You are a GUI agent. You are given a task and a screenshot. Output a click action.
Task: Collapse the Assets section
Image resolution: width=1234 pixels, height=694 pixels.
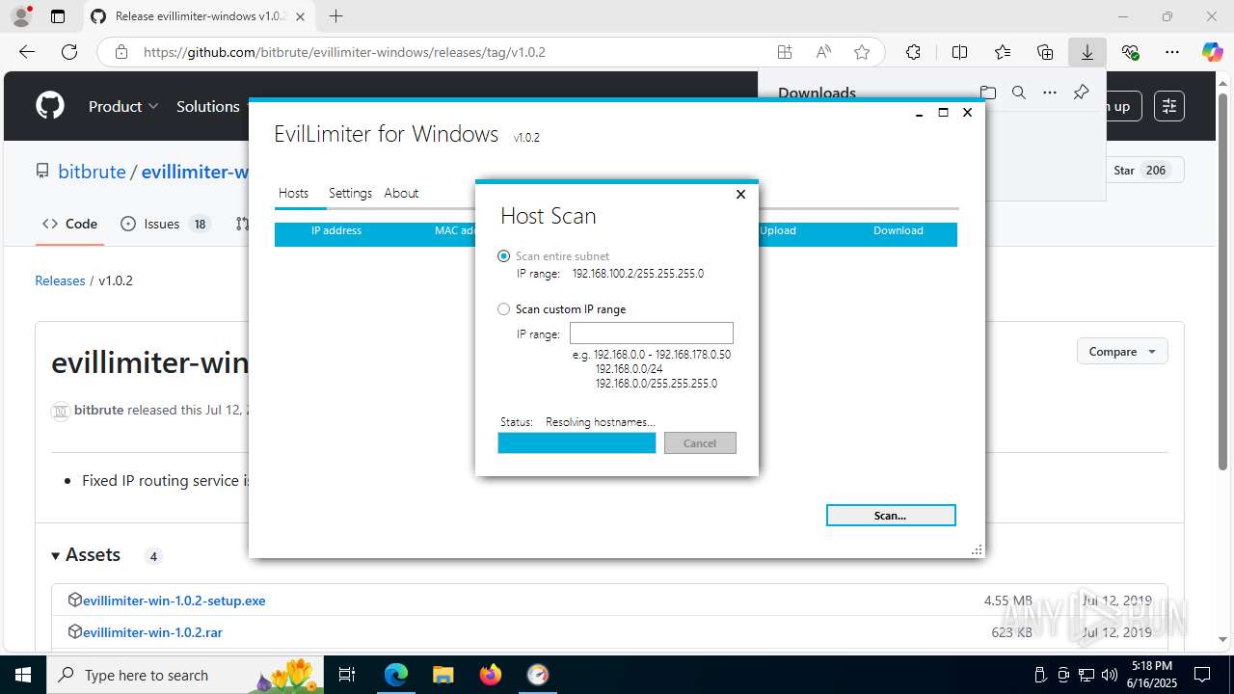point(86,555)
